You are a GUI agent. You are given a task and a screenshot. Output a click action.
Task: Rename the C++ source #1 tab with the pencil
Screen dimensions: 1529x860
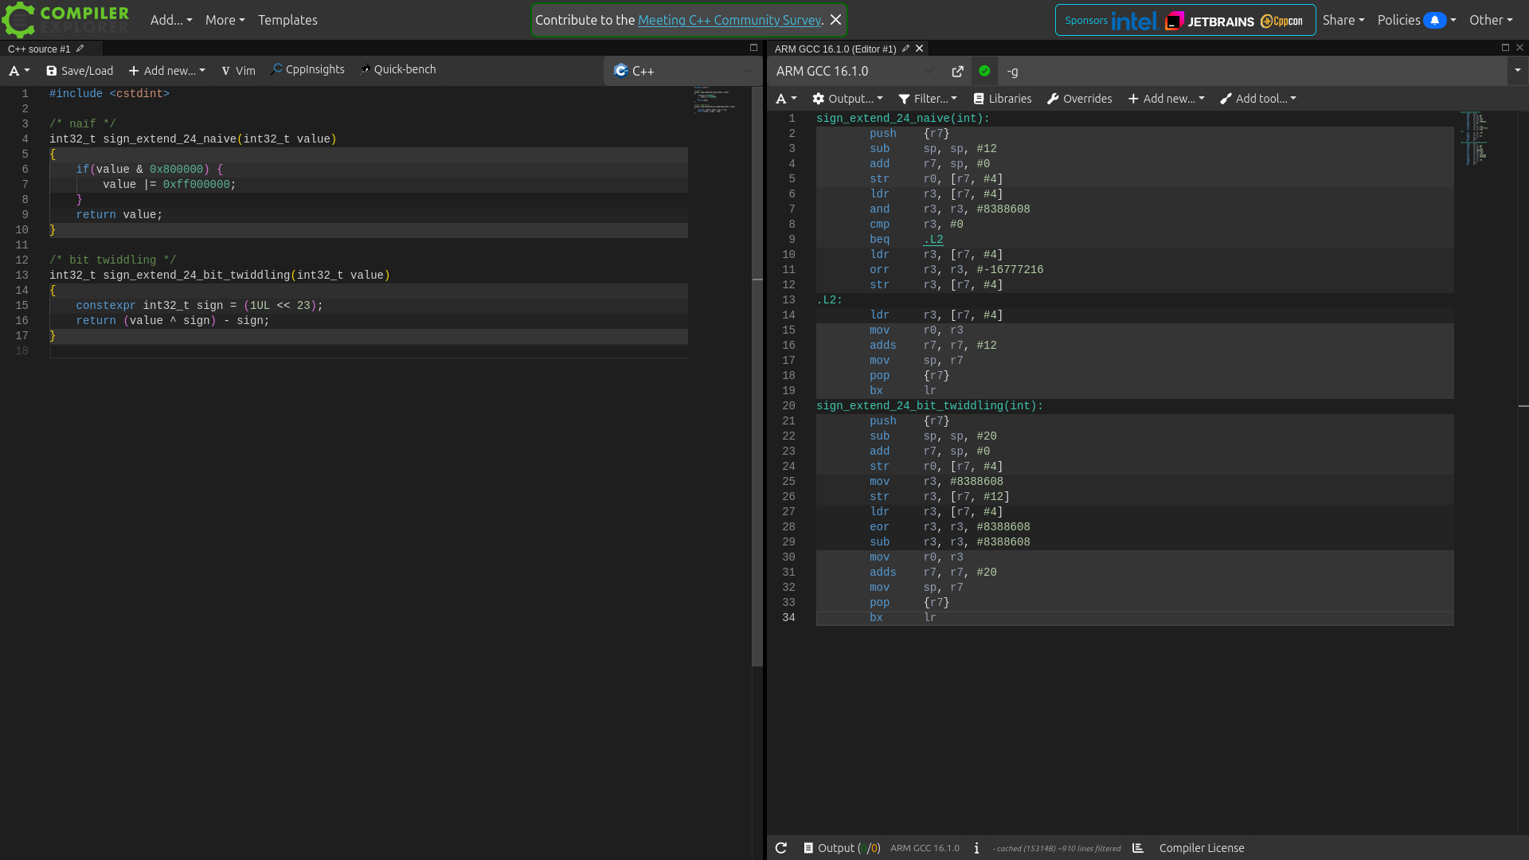[x=80, y=49]
